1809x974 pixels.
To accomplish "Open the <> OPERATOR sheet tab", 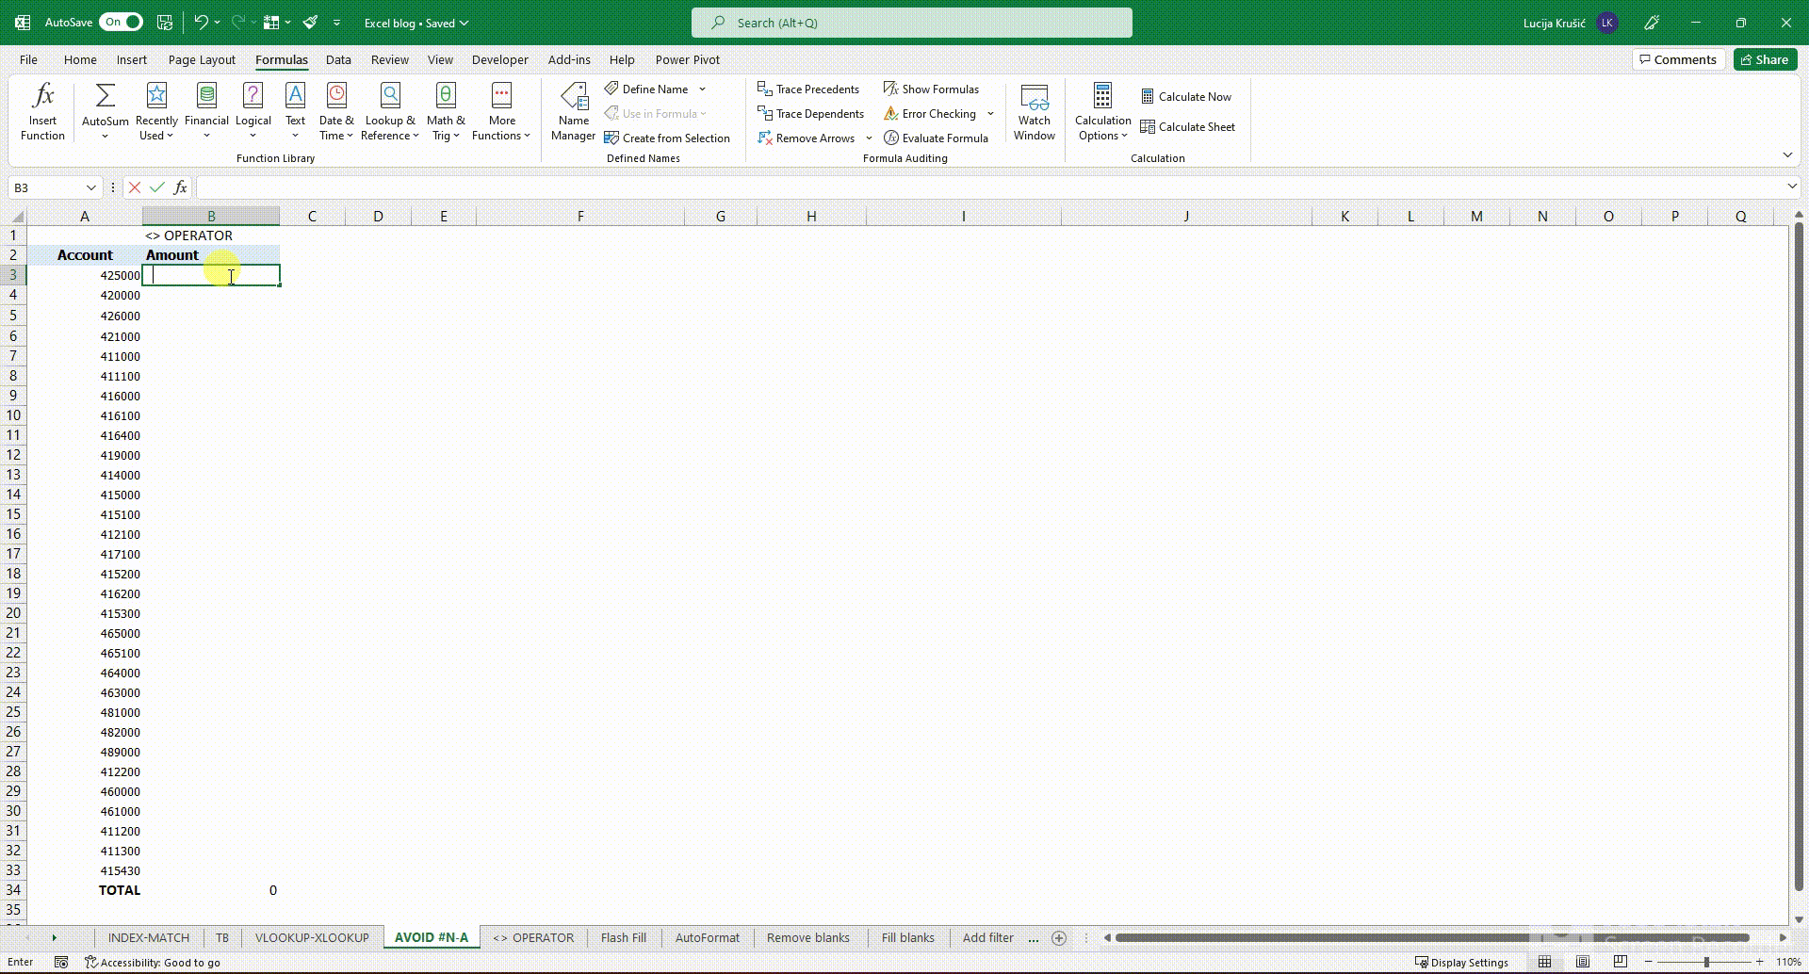I will pos(533,937).
